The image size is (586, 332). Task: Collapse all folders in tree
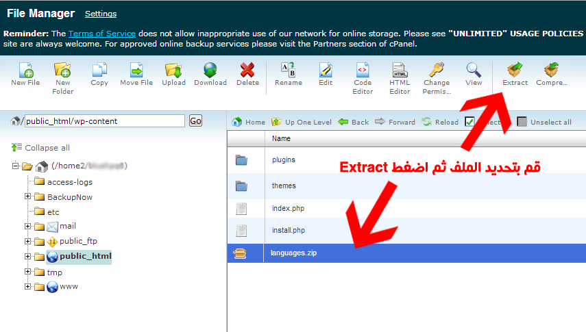[x=41, y=148]
